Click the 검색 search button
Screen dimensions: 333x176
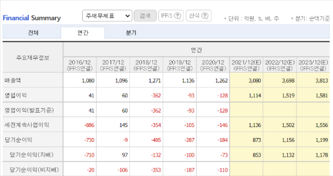[145, 16]
